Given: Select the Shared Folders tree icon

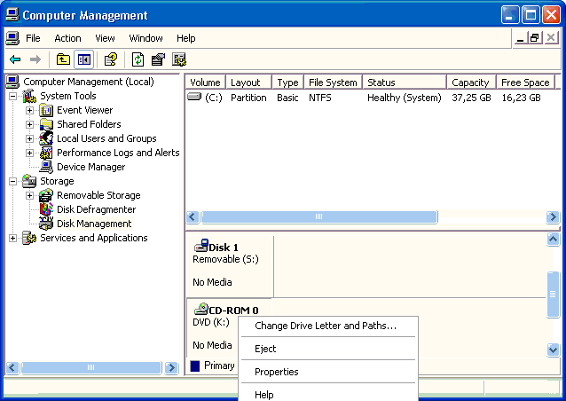Looking at the screenshot, I should [46, 124].
